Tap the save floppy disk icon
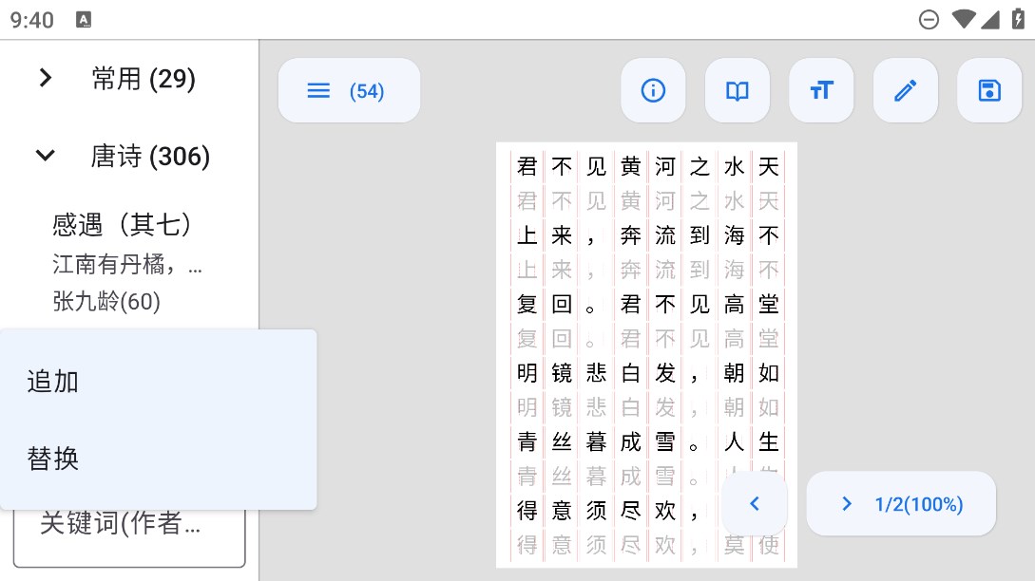This screenshot has width=1035, height=581. (988, 90)
